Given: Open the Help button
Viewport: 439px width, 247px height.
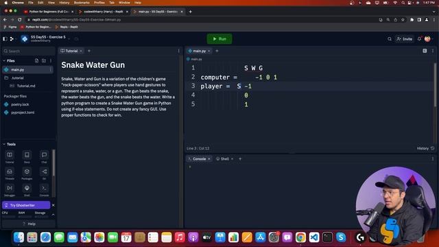Looking at the screenshot, I should (29, 224).
